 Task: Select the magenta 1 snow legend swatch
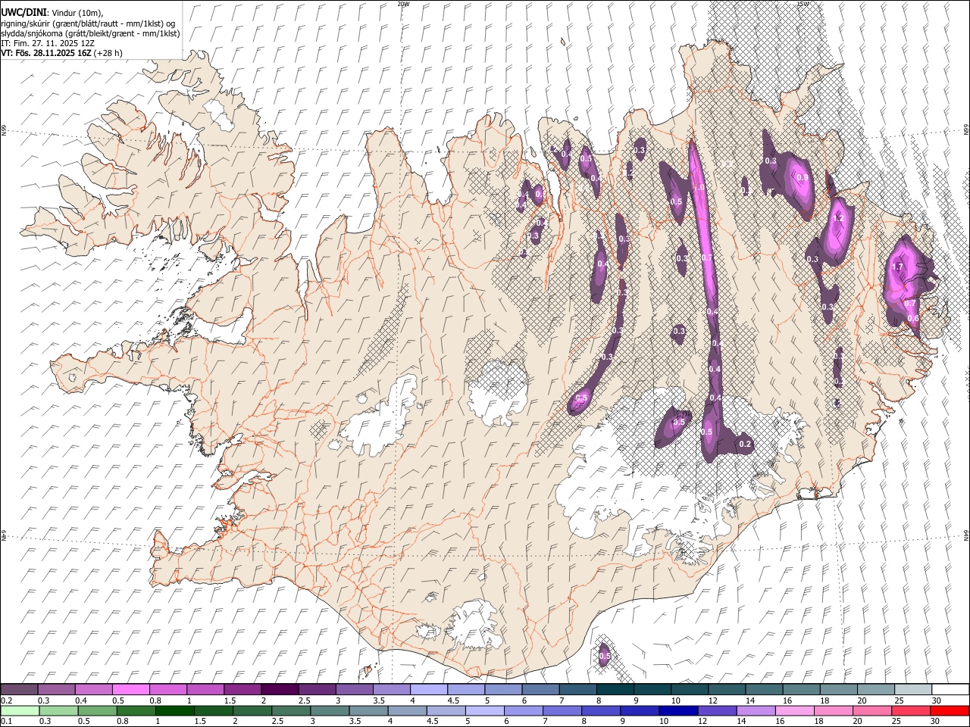205,689
